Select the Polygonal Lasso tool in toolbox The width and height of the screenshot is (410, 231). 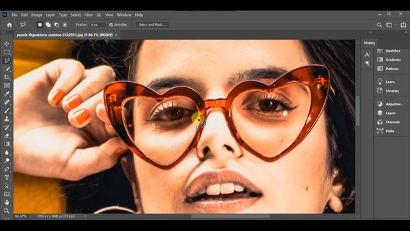[7, 60]
